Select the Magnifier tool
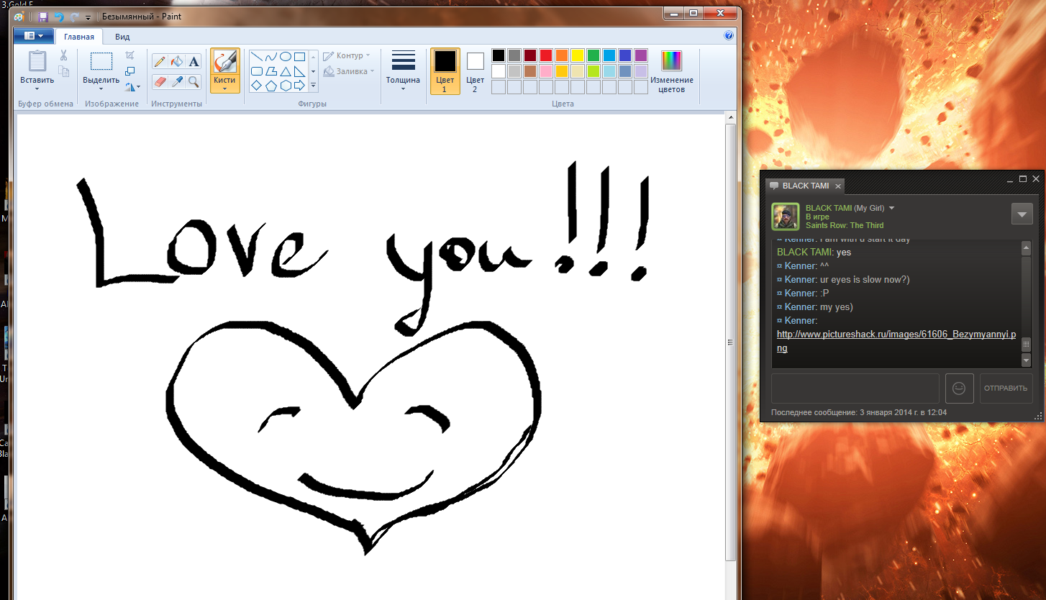The height and width of the screenshot is (600, 1046). tap(194, 82)
